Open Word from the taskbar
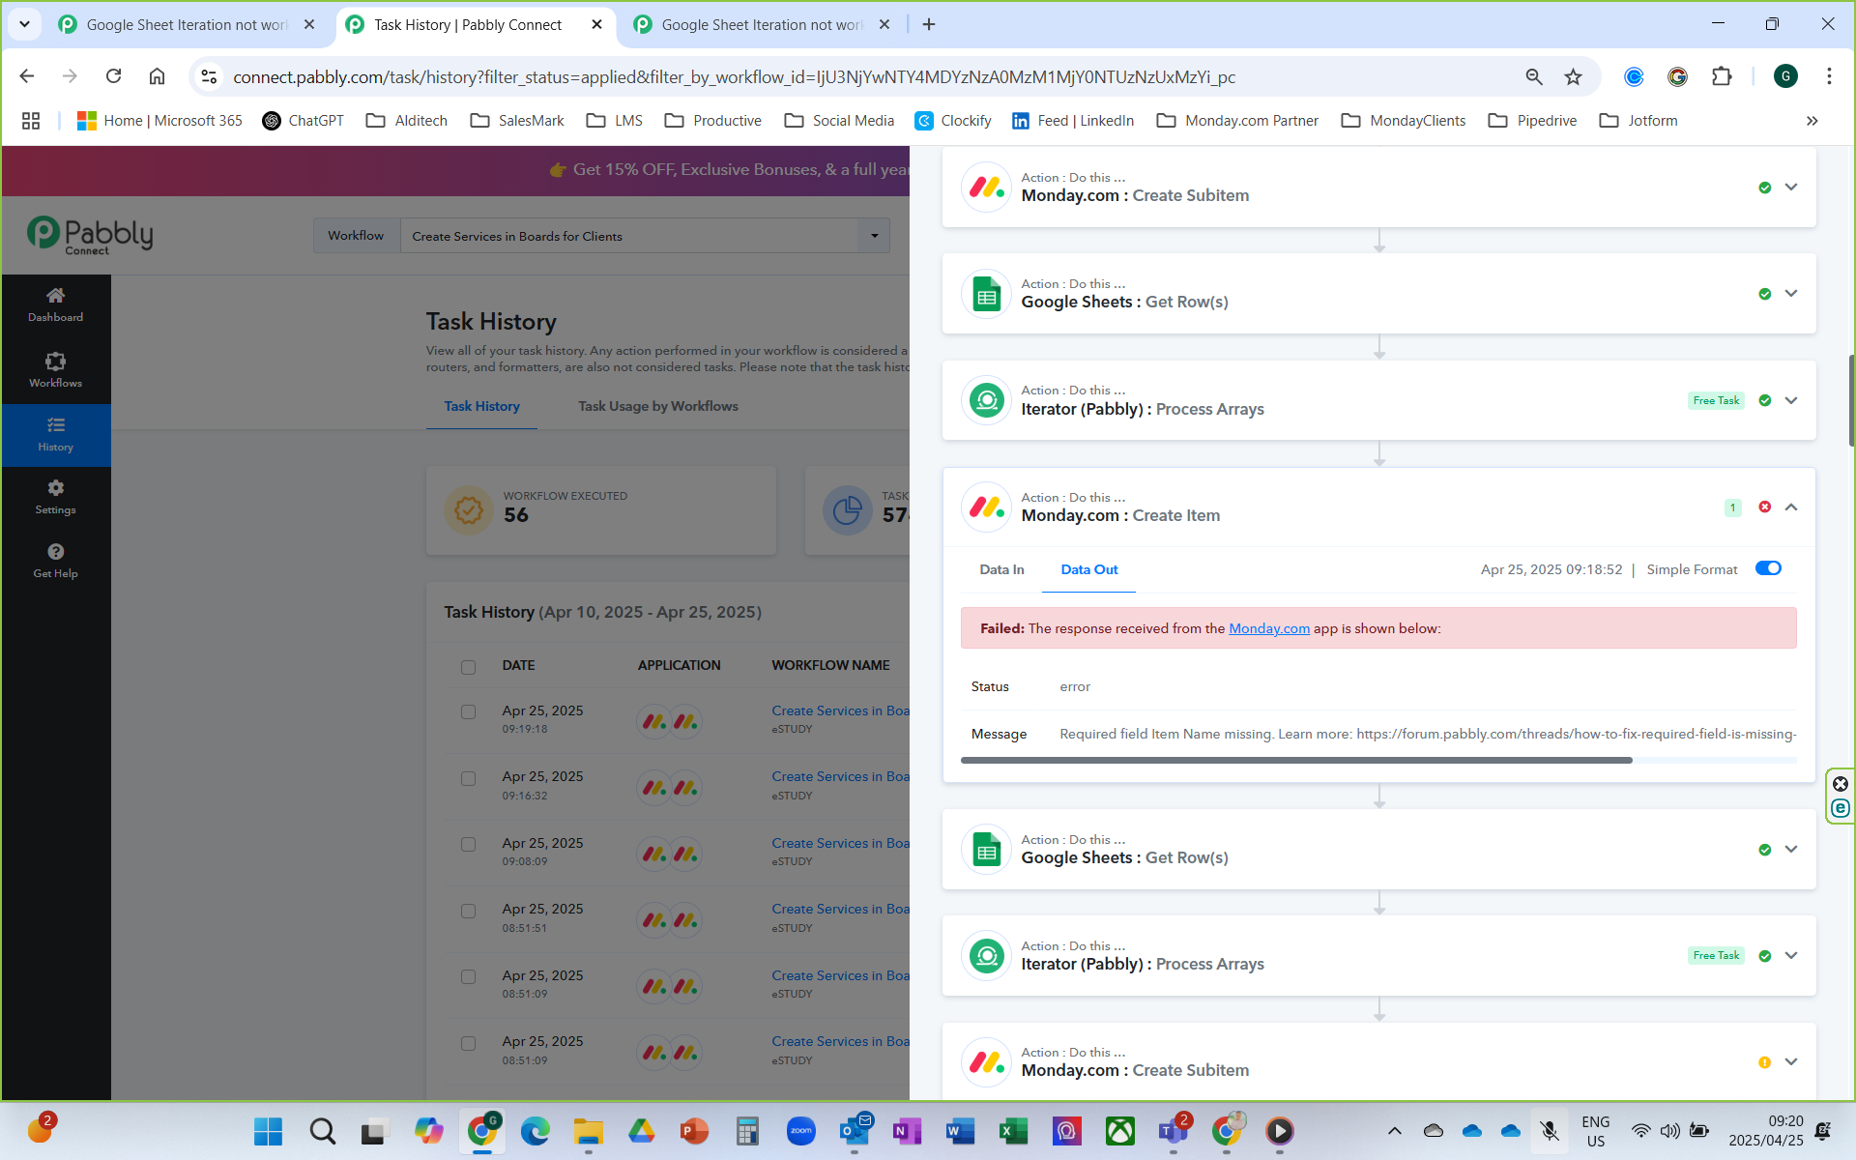The height and width of the screenshot is (1160, 1856). (960, 1131)
